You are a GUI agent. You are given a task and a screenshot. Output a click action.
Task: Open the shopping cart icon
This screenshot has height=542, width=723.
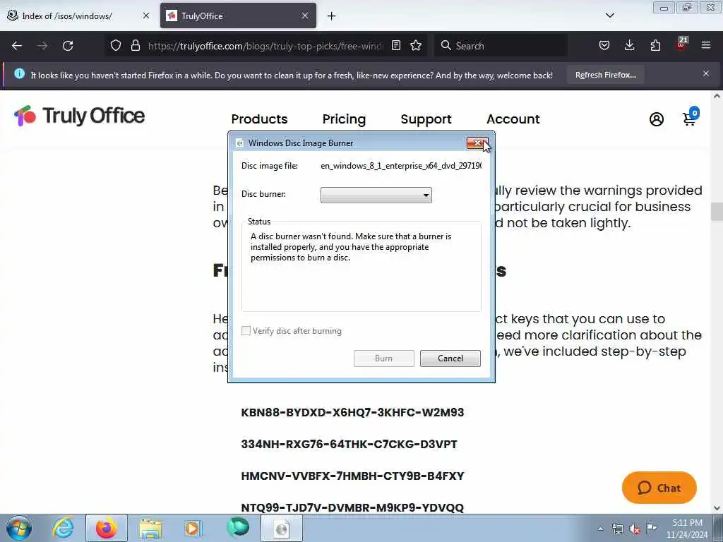691,117
